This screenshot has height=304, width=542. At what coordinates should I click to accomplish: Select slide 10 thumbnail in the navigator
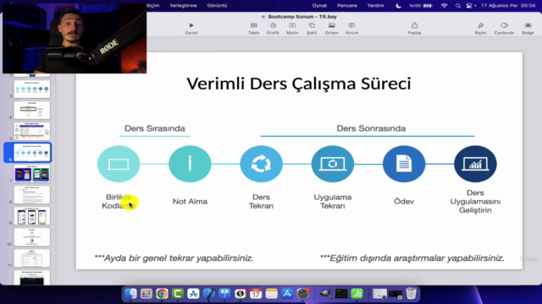pos(32,236)
